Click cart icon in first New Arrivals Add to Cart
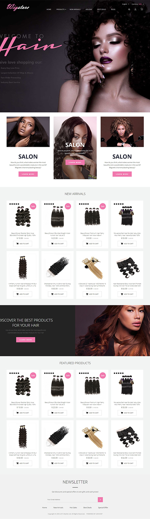This screenshot has height=519, width=150. point(17,244)
